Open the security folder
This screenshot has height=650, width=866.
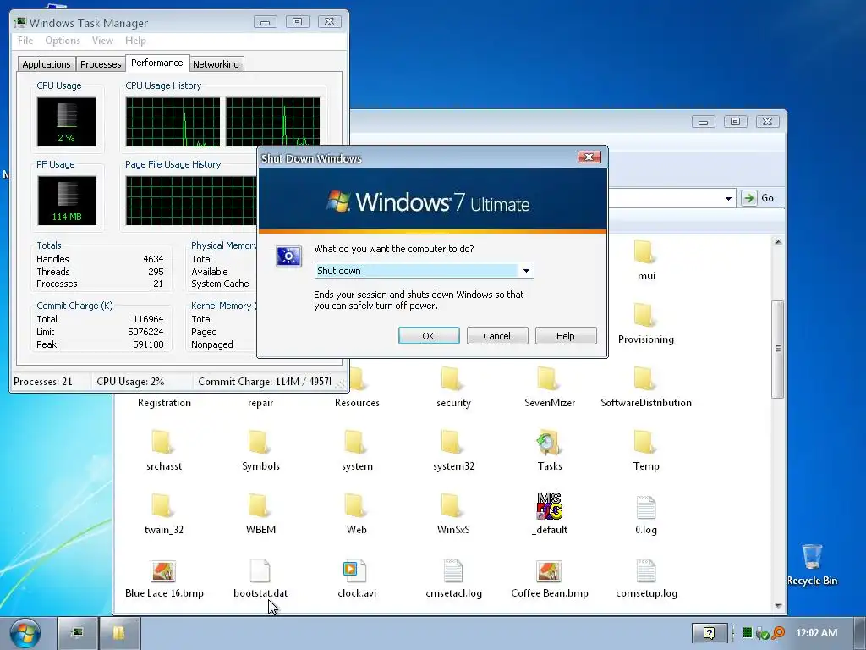point(453,389)
